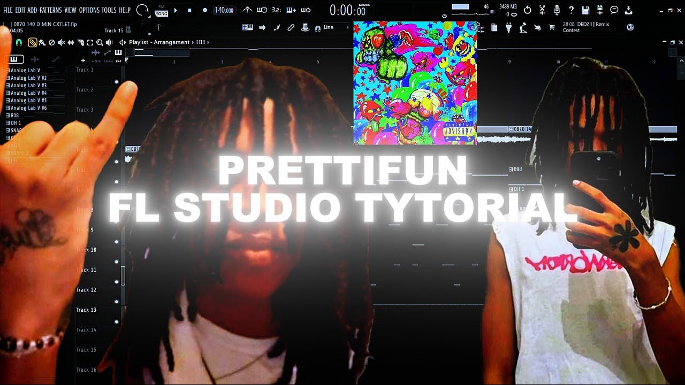Click the Track 12 header label
Screen dimensions: 685x385
tap(86, 290)
